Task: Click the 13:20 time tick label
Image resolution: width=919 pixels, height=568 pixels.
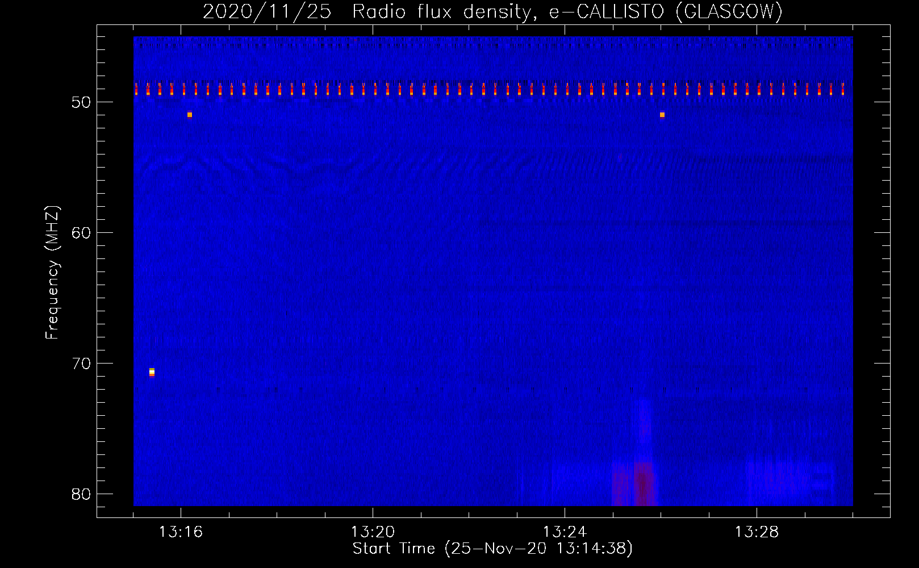Action: point(373,532)
